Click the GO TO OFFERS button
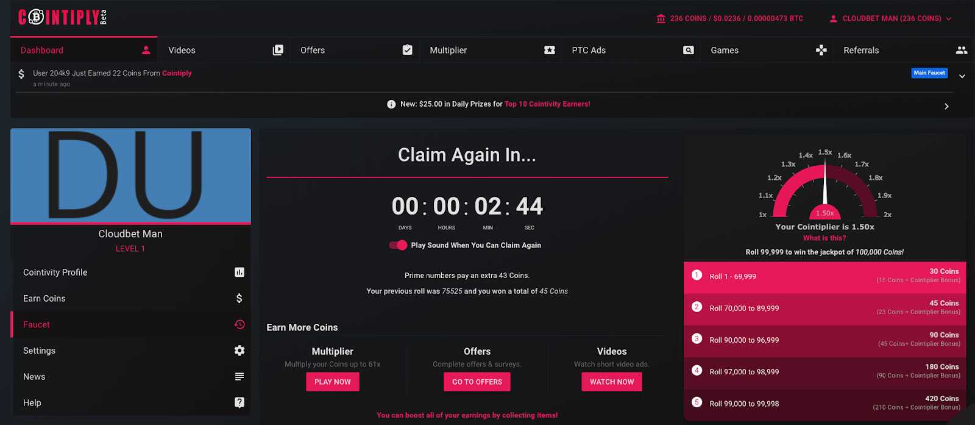 477,382
